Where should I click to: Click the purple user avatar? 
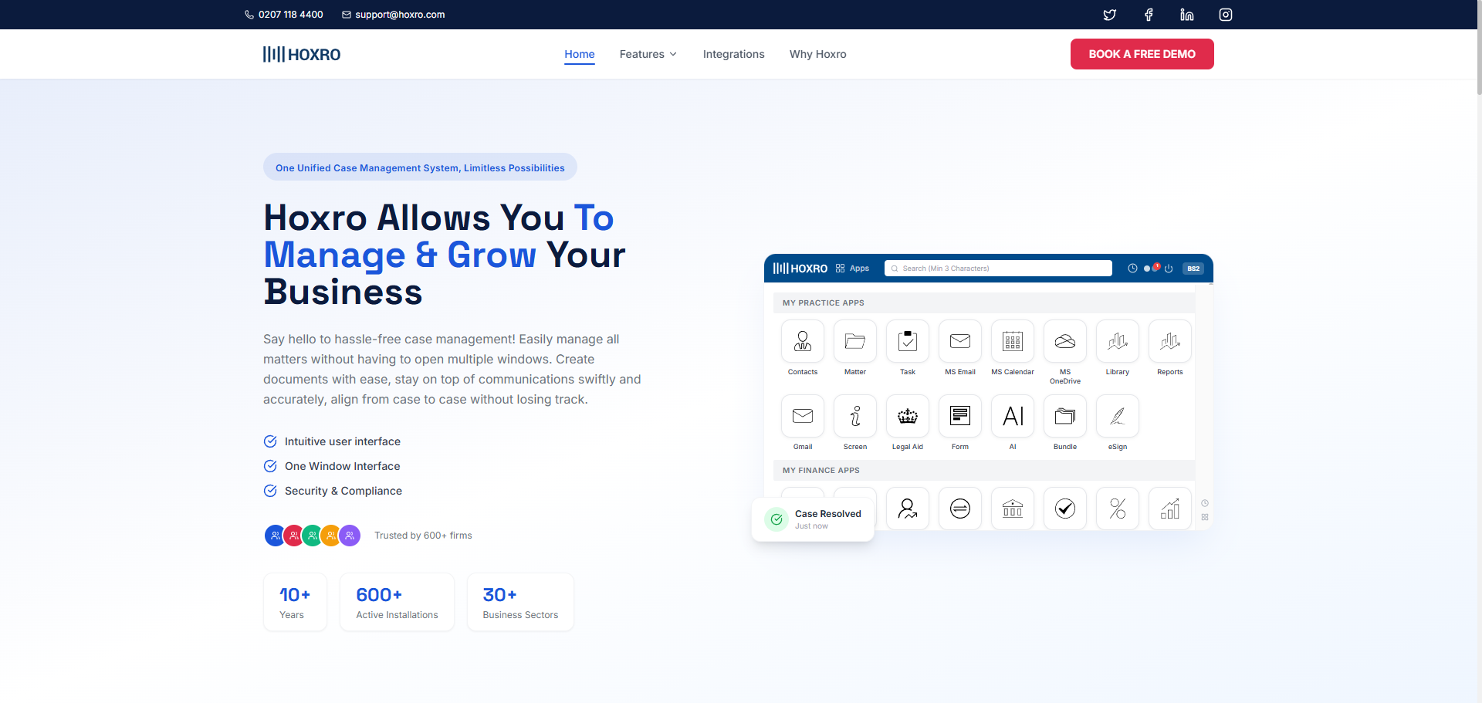point(350,536)
